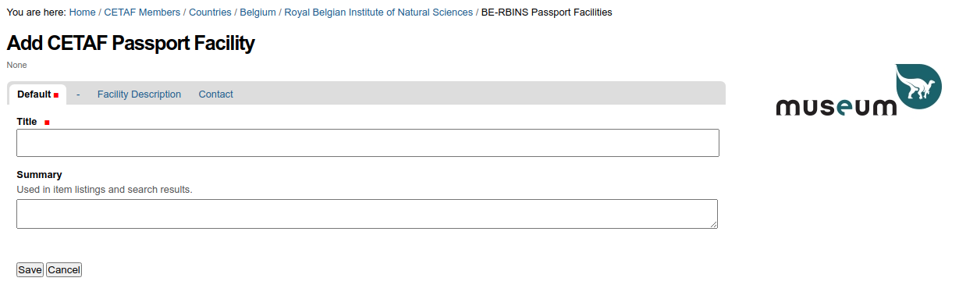This screenshot has height=285, width=959.
Task: Save the new passport facility
Action: tap(30, 269)
